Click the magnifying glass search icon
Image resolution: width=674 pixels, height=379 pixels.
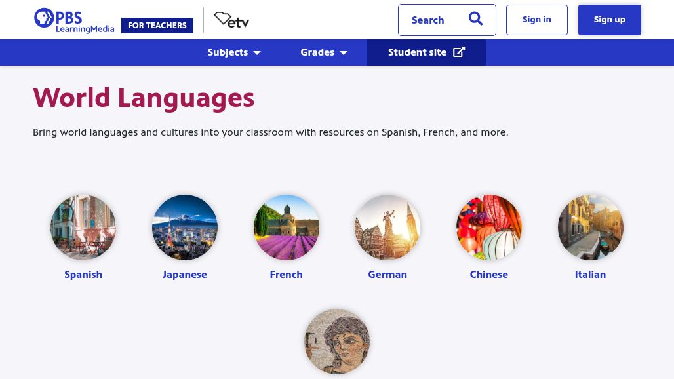(475, 19)
